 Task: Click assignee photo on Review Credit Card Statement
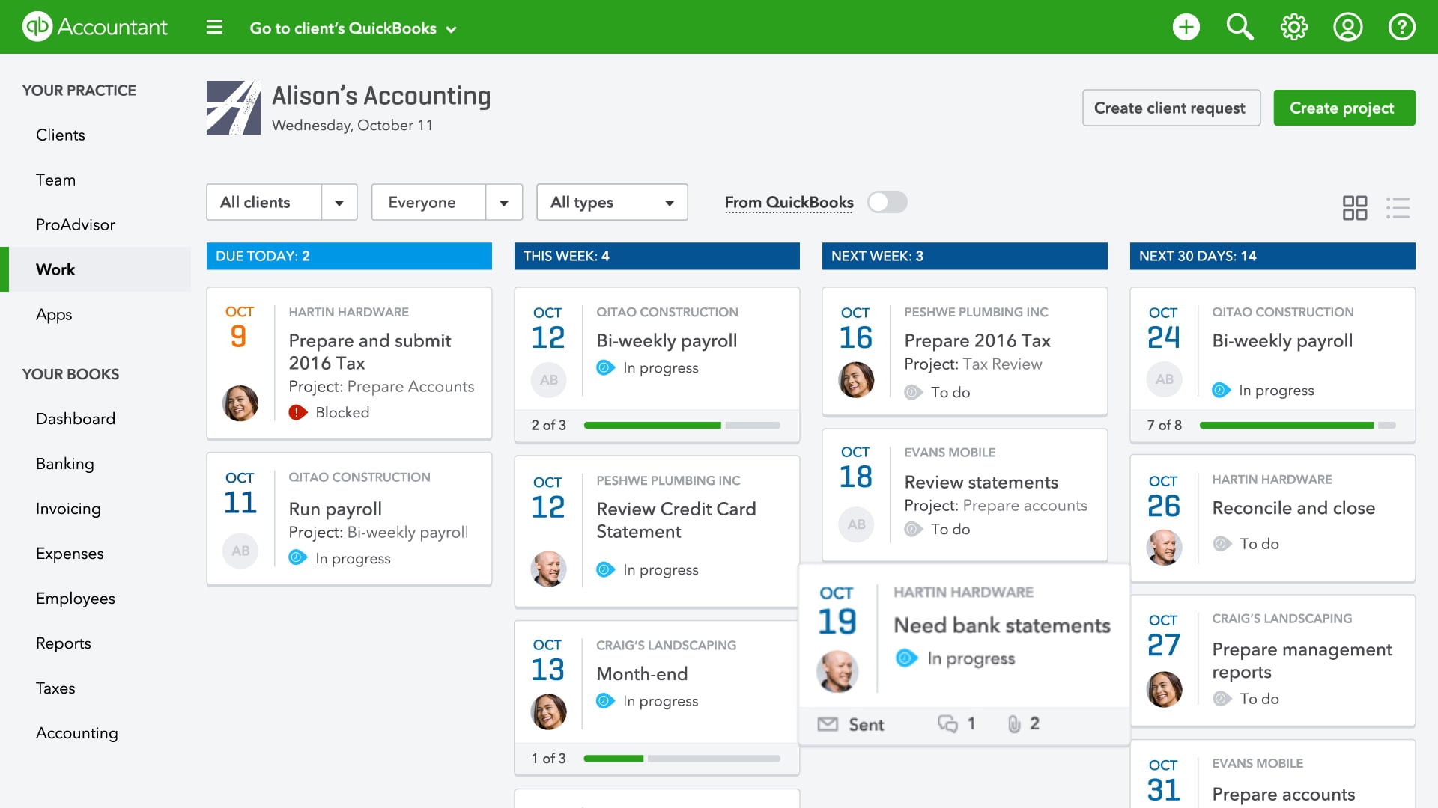click(x=548, y=569)
